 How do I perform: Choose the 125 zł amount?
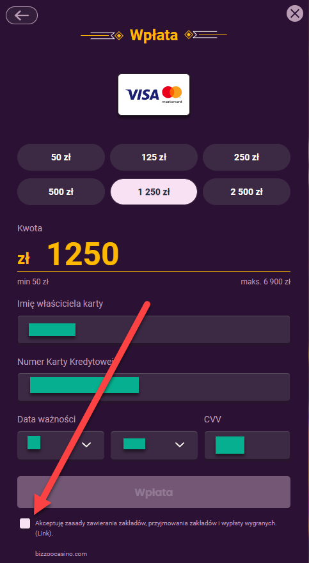154,157
